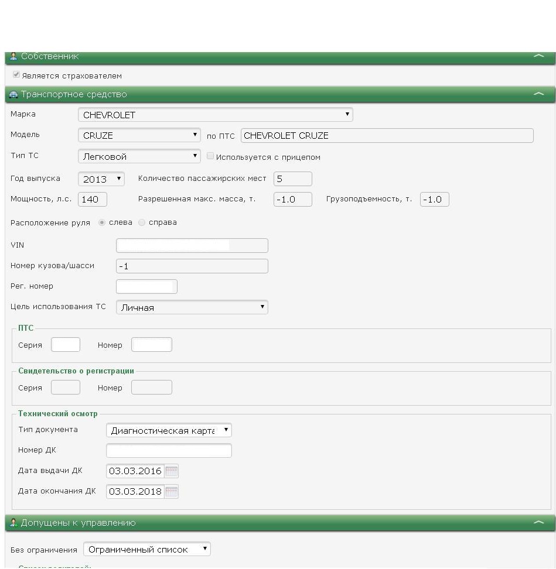Click the ПТС group label
556x569 pixels.
[x=26, y=328]
